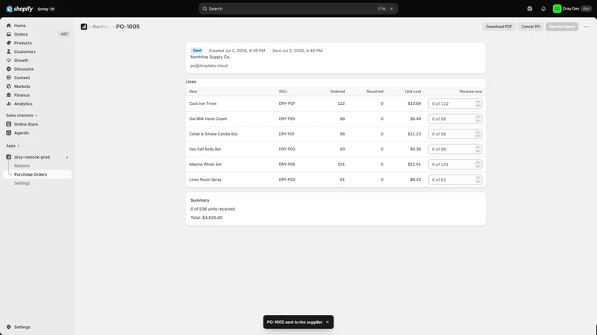The image size is (597, 335).
Task: Select Purchase Orders sub-item
Action: click(37, 174)
